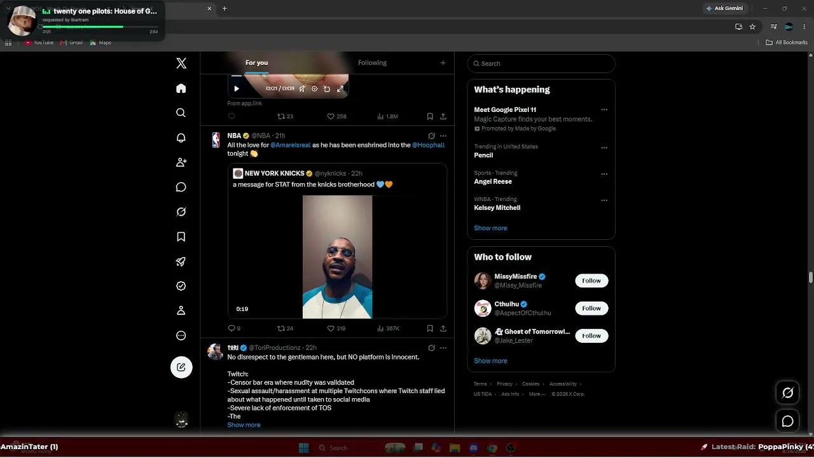Image resolution: width=814 pixels, height=458 pixels.
Task: Open Chat messages in the sidebar
Action: click(181, 187)
